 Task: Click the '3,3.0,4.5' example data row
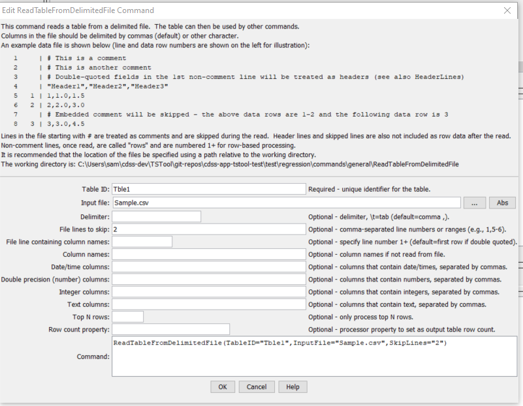[x=66, y=124]
